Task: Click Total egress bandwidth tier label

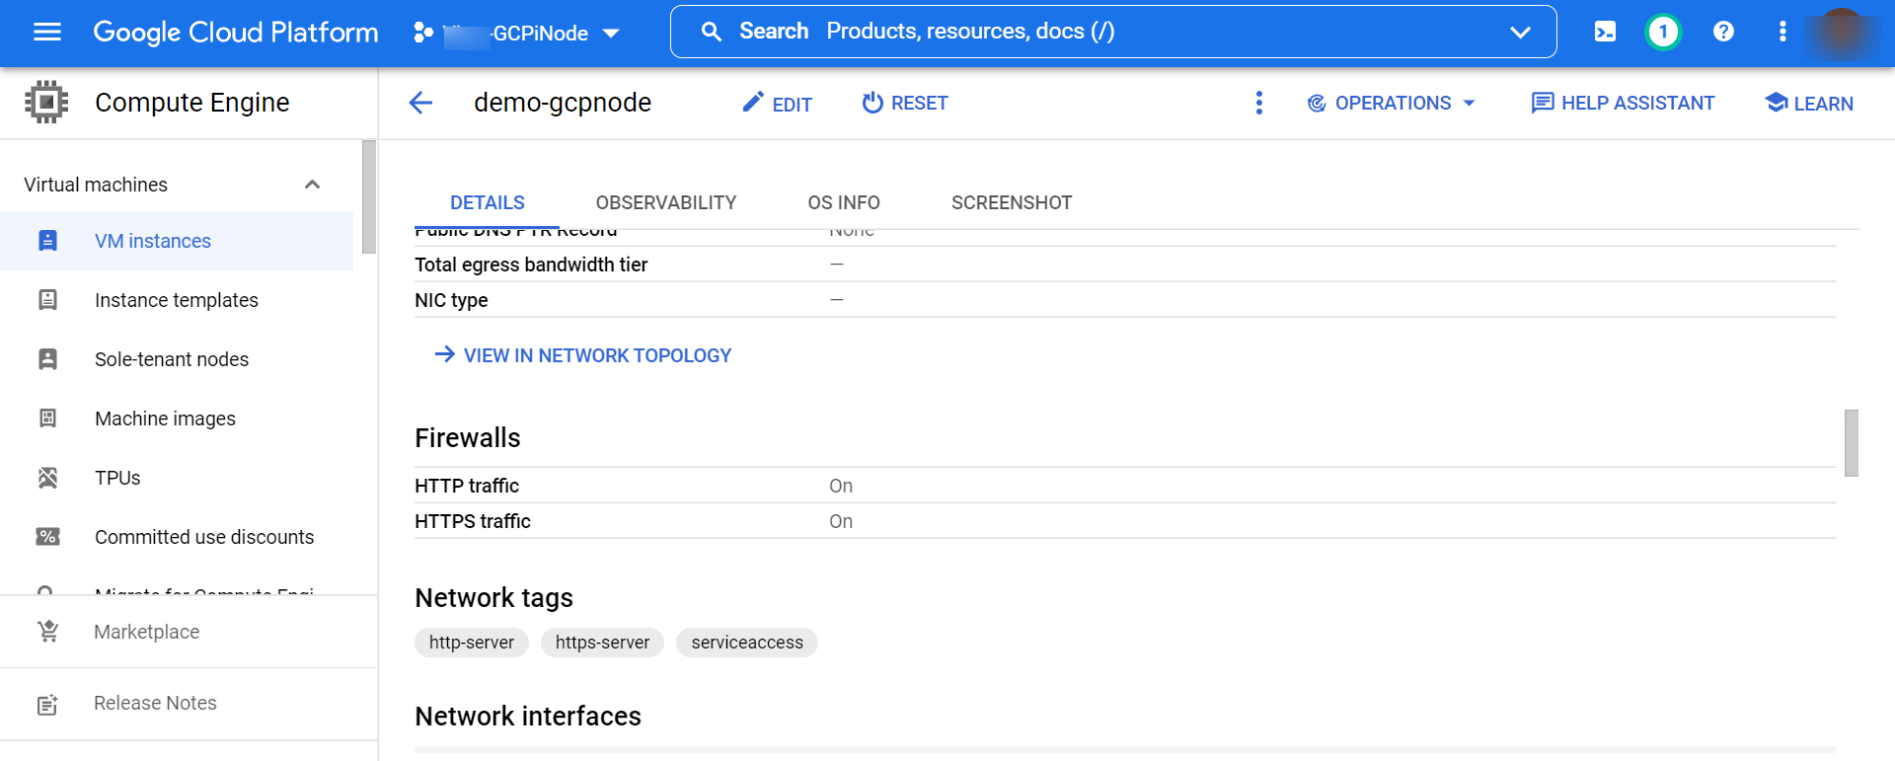Action: click(531, 265)
